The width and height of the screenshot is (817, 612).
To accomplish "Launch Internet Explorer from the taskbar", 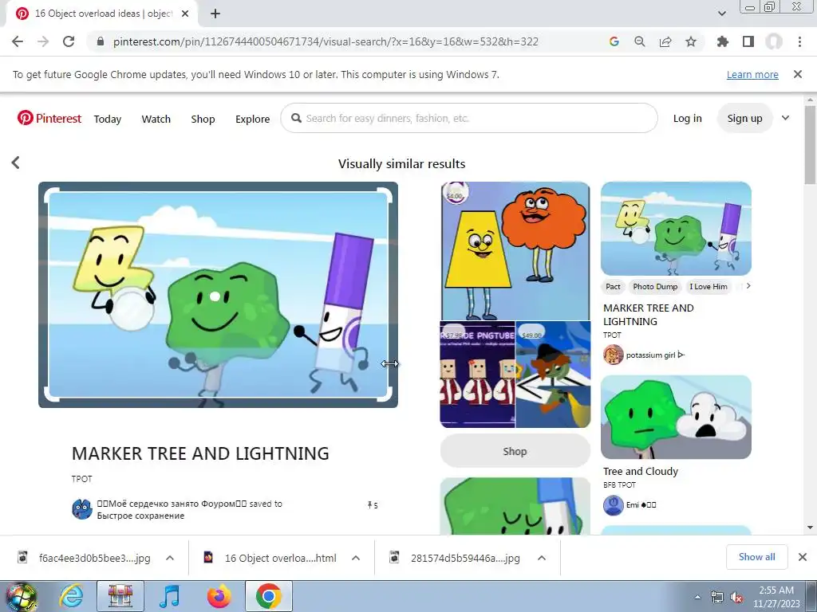I will point(71,596).
